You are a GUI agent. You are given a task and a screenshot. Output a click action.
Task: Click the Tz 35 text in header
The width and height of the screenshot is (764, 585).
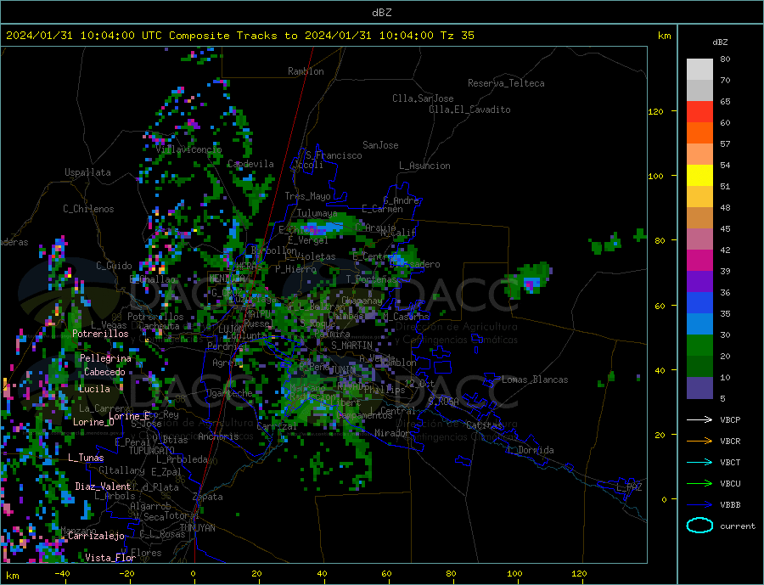(x=457, y=36)
